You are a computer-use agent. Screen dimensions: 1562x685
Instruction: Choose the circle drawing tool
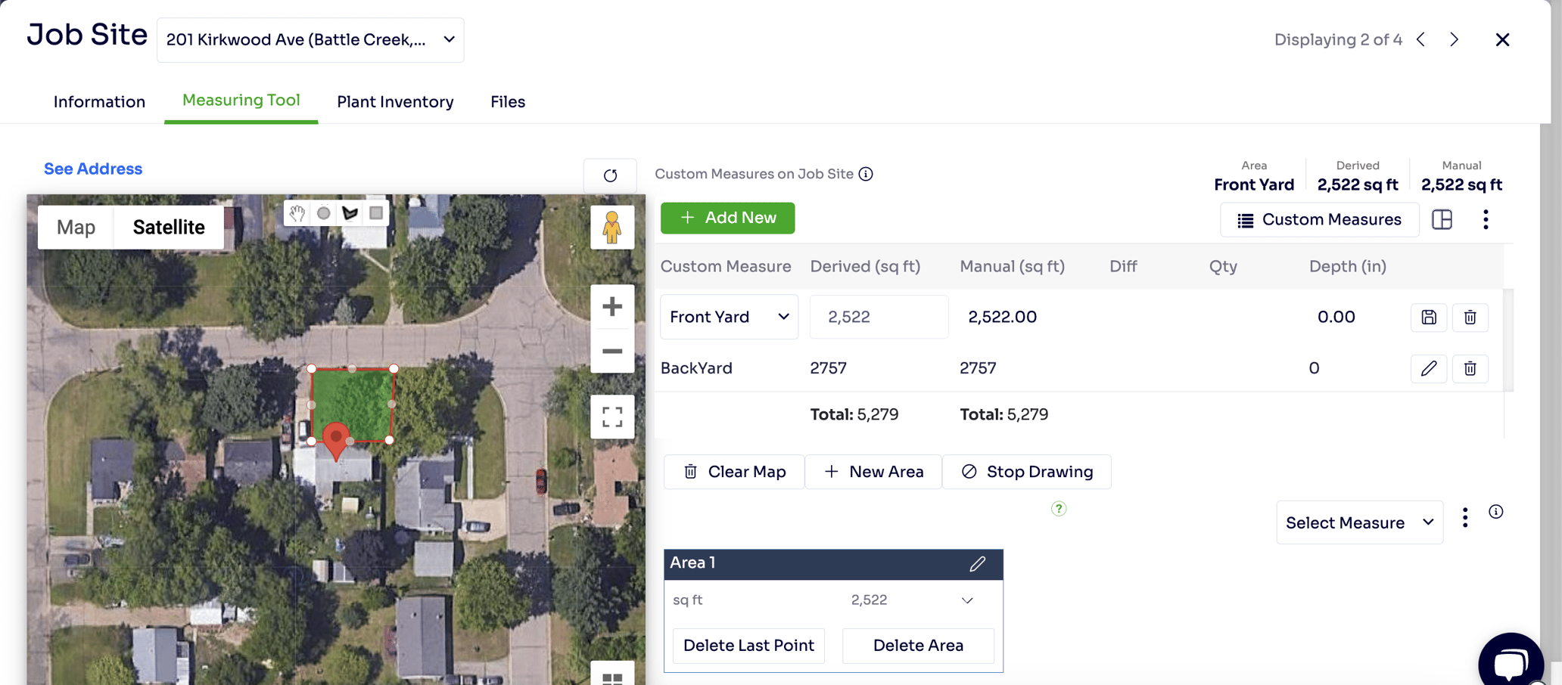coord(323,213)
